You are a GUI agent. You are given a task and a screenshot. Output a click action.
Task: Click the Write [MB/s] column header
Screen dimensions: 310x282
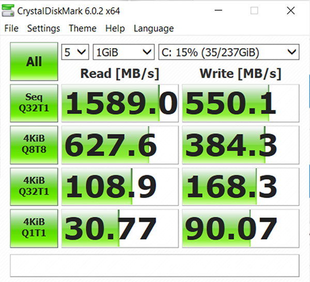240,74
